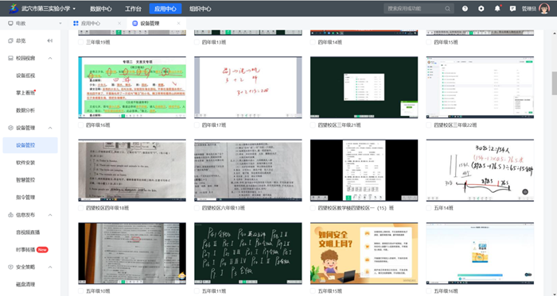Open 软件安装 in the sidebar

(25, 163)
